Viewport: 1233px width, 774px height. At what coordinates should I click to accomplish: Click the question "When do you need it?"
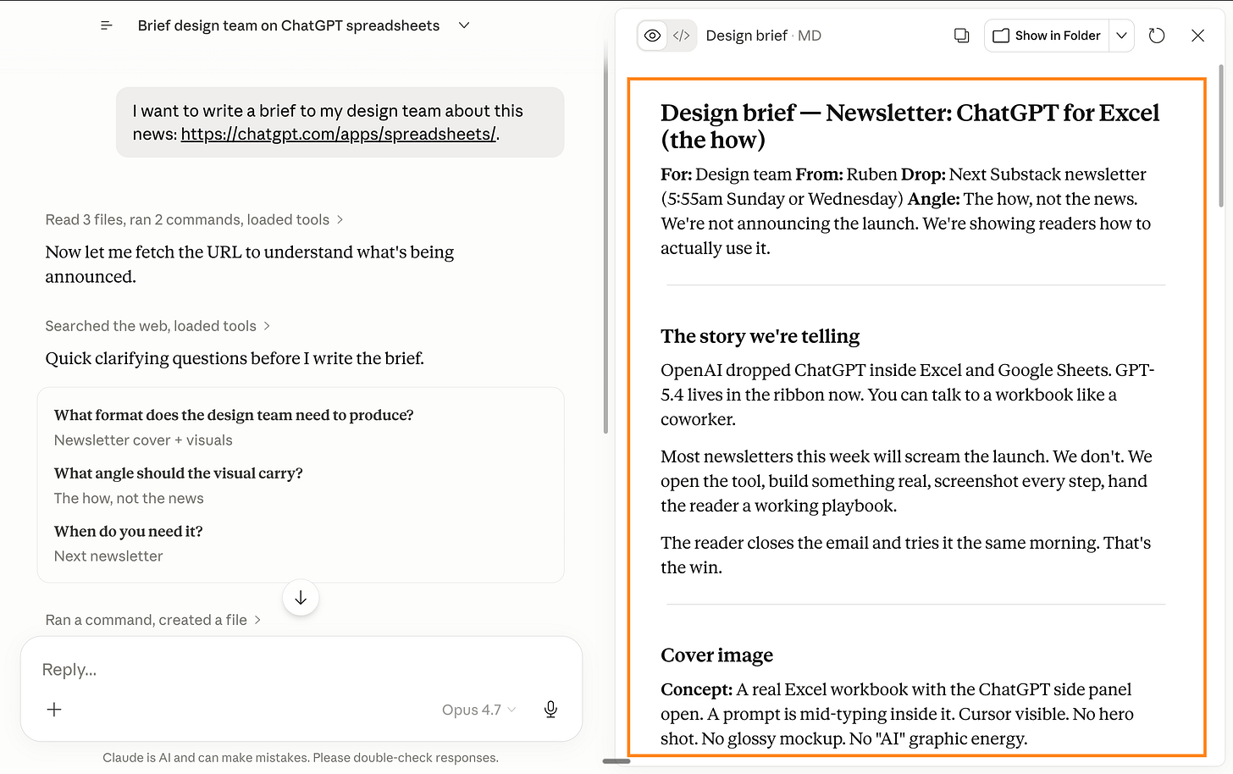pos(129,532)
